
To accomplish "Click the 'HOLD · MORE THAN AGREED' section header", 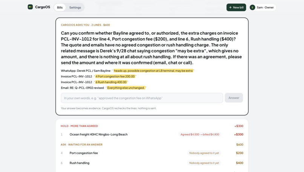I will (79, 126).
